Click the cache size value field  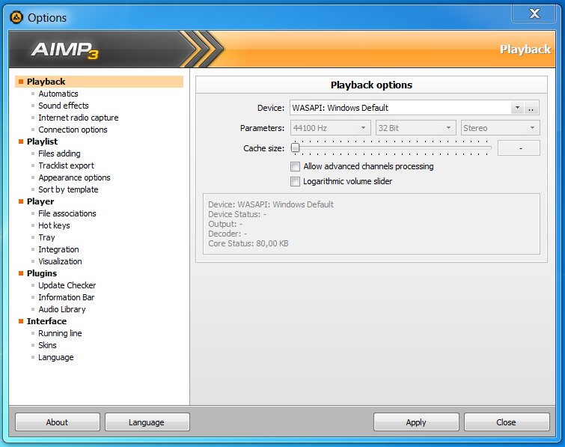(519, 148)
